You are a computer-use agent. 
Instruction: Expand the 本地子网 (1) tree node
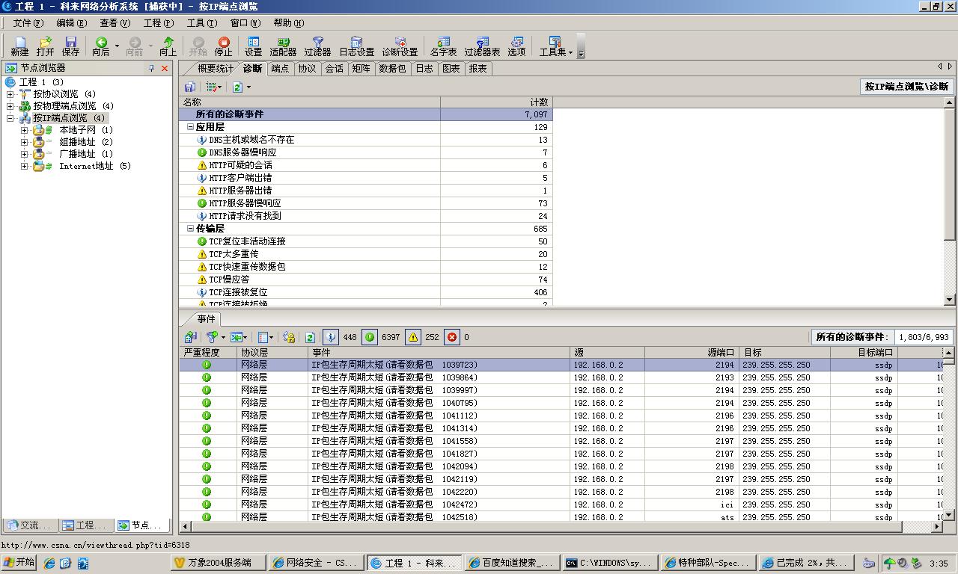pyautogui.click(x=25, y=129)
